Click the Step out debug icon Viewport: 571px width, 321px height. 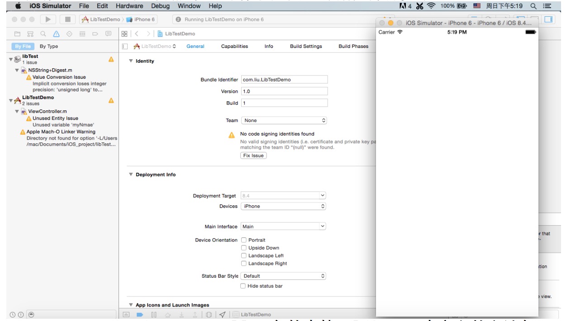[x=195, y=315]
